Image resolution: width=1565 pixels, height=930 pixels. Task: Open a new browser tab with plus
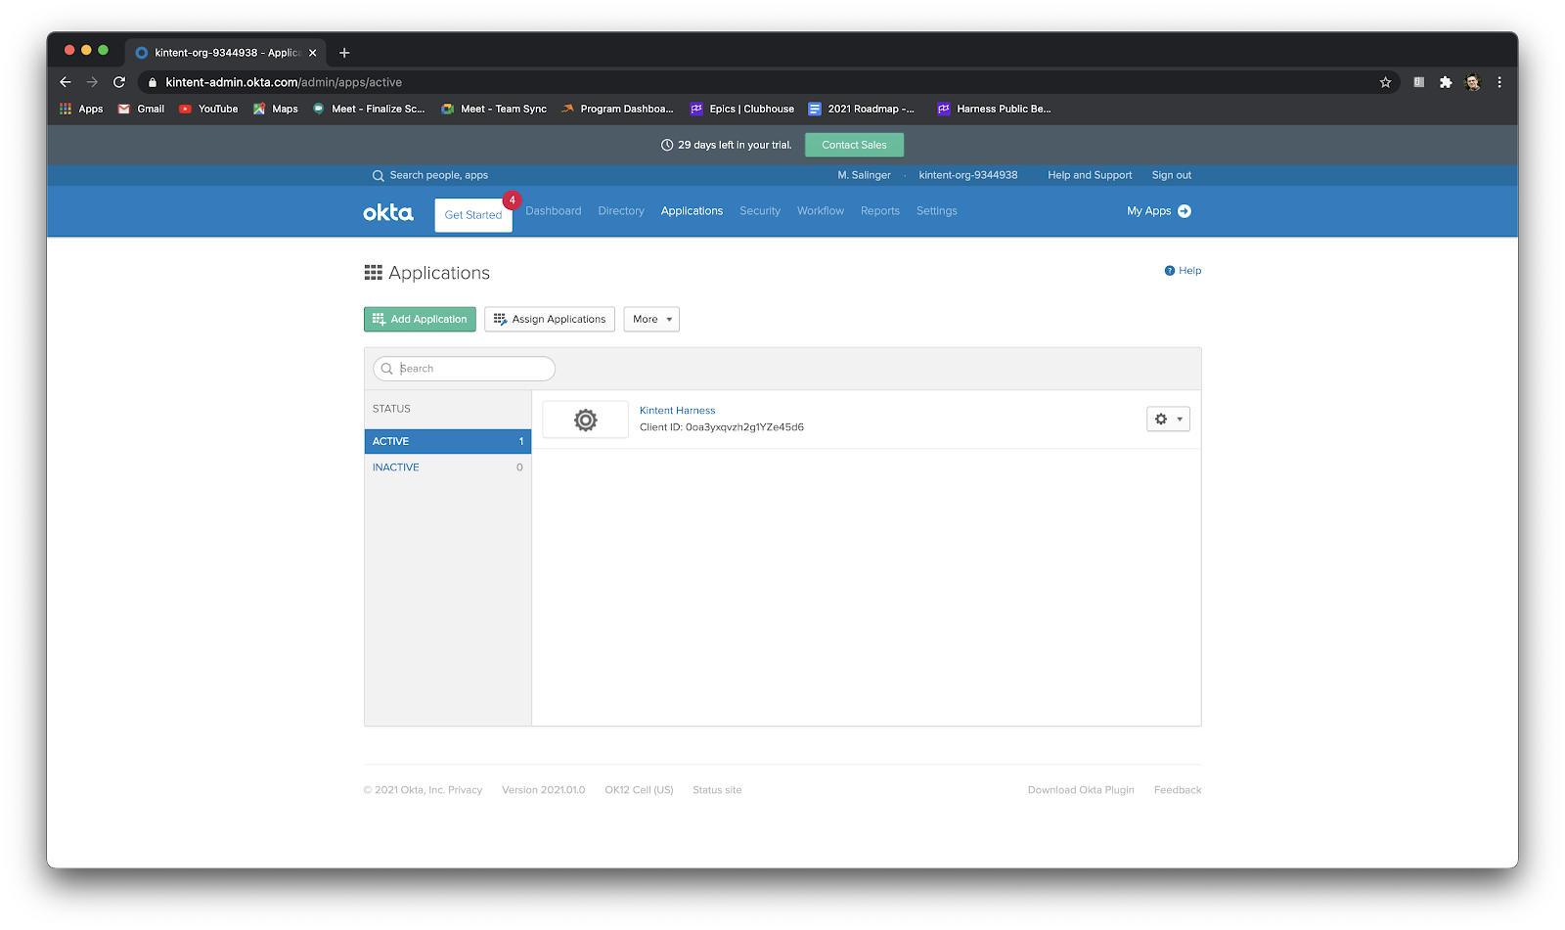coord(344,53)
